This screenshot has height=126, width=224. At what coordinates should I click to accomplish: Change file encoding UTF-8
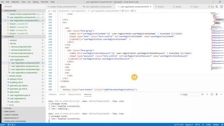click(197, 125)
